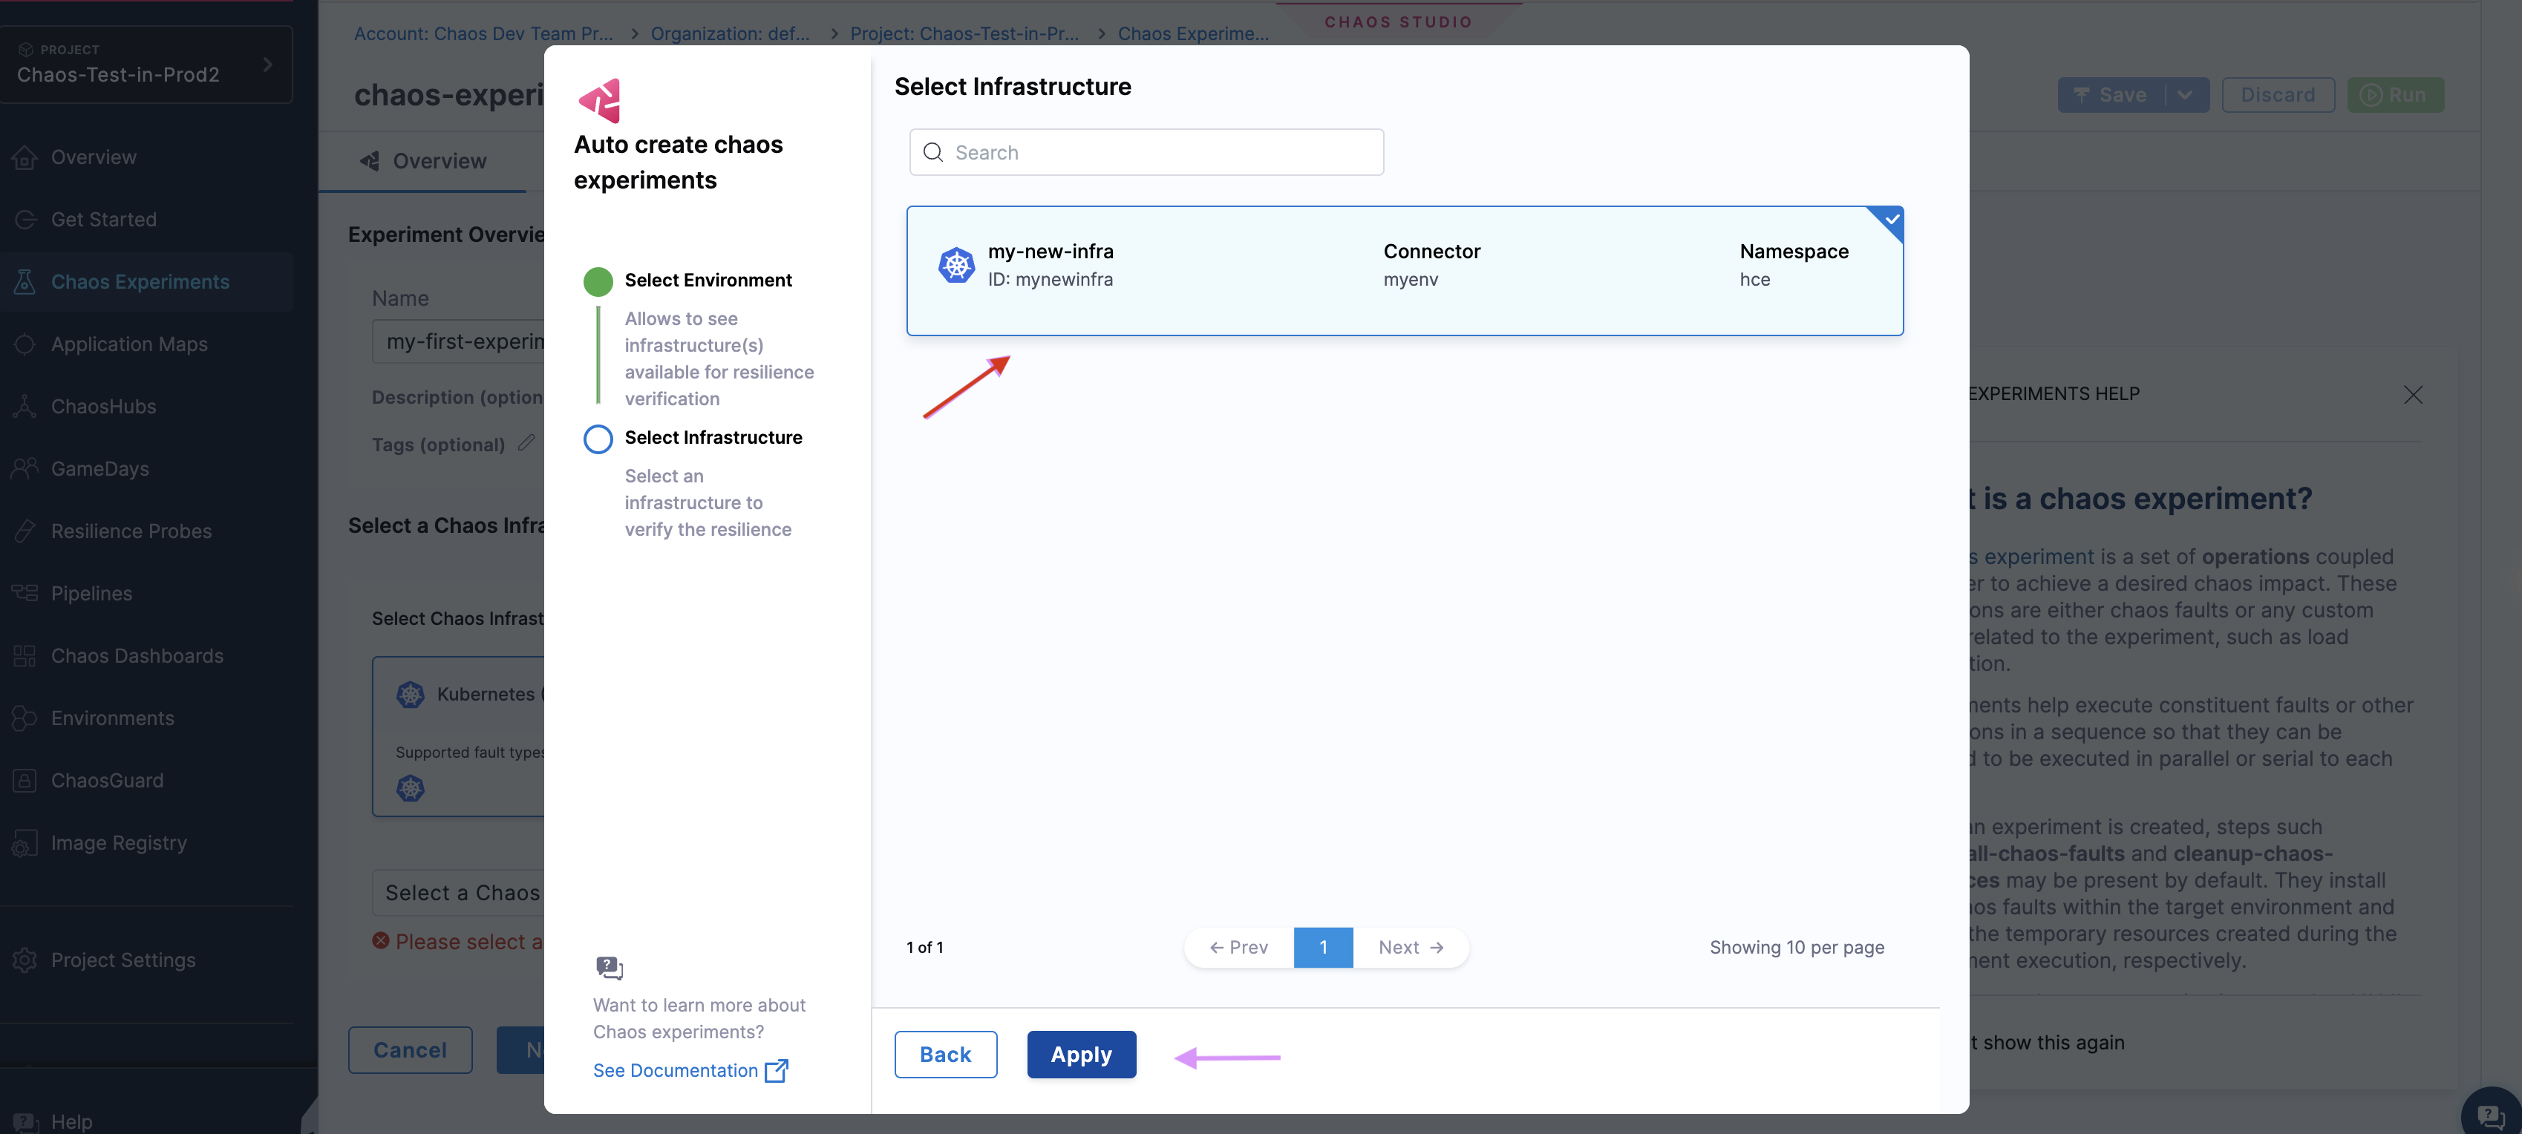Toggle the checkmark on my-new-infra card

1892,219
